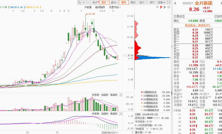This screenshot has width=222, height=134.
Task: Close the volume indicator panel
Action: [x=121, y=95]
